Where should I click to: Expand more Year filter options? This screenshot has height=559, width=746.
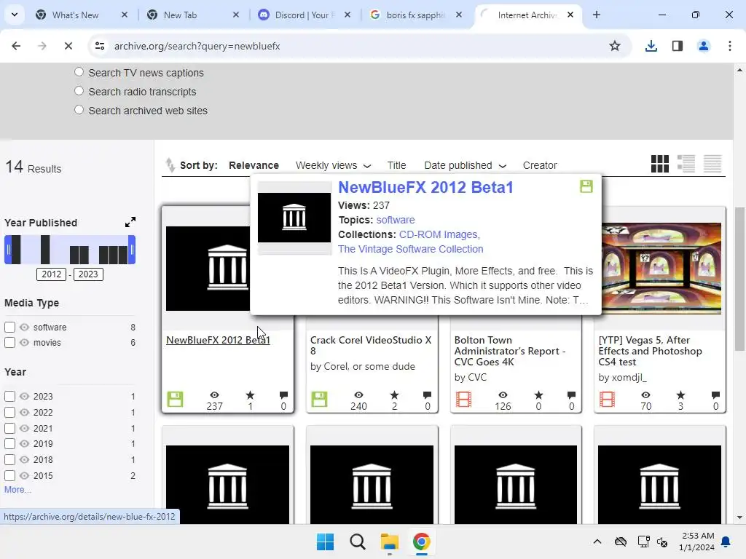pyautogui.click(x=17, y=490)
